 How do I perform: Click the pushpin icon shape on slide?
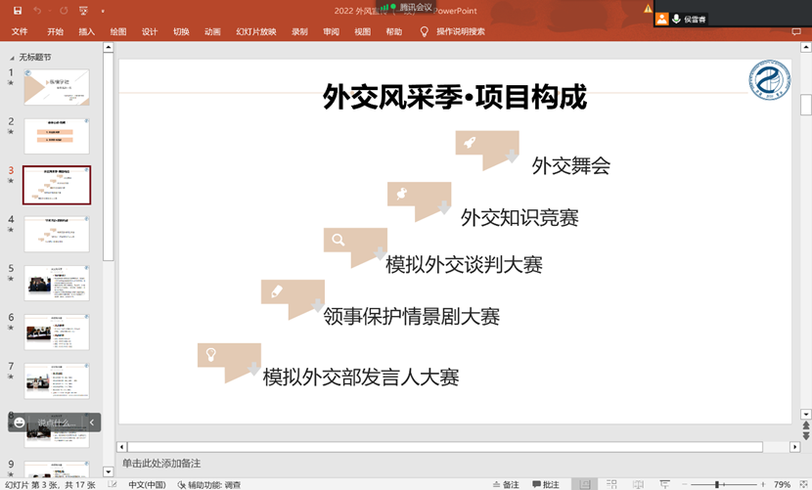click(402, 194)
